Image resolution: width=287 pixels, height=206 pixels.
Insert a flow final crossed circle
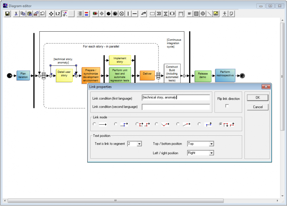pyautogui.click(x=122, y=14)
